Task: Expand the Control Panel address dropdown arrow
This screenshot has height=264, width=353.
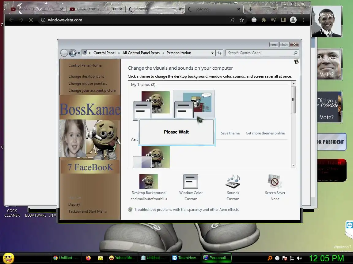Action: [212, 53]
